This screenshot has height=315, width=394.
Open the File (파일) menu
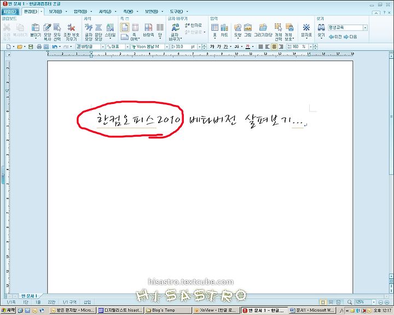click(x=9, y=11)
